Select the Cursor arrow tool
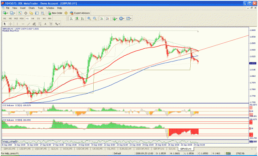The height and width of the screenshot is (156, 258). [5, 24]
